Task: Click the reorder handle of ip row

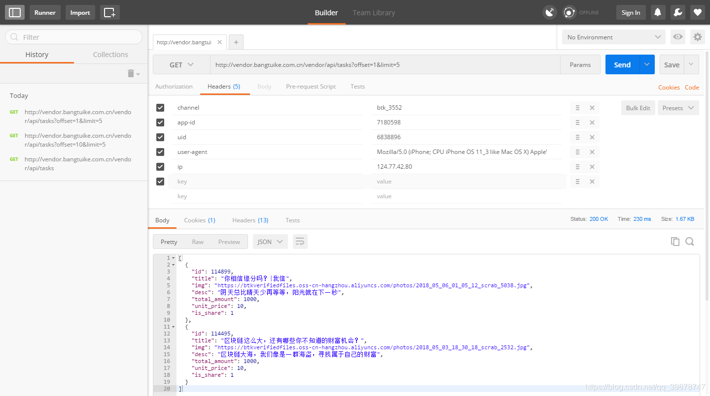Action: click(577, 167)
